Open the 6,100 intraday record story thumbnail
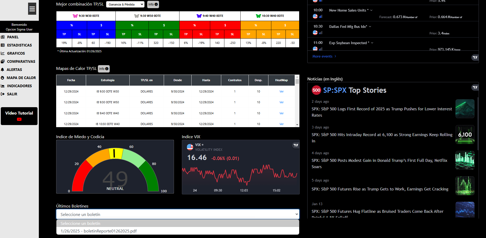Screen dimensions: 486x238 click(x=465, y=134)
